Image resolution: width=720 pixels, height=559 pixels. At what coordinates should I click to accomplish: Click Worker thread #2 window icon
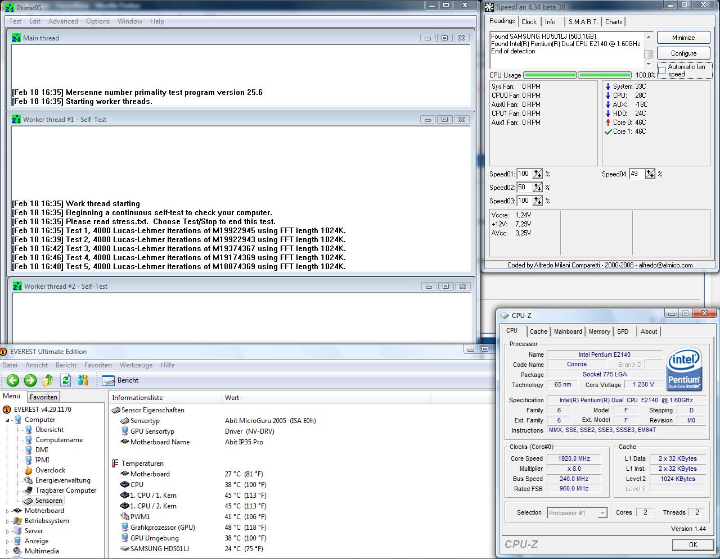[18, 286]
